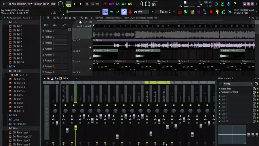
Task: Expand the Kick folder in browser
Action: pyautogui.click(x=15, y=115)
